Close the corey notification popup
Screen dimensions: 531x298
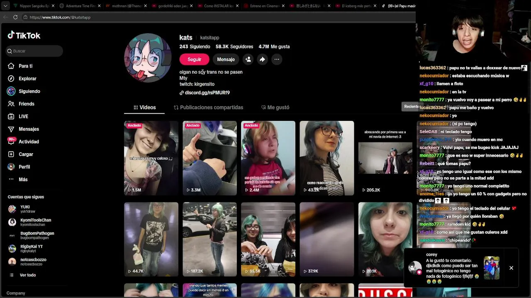[x=511, y=268]
